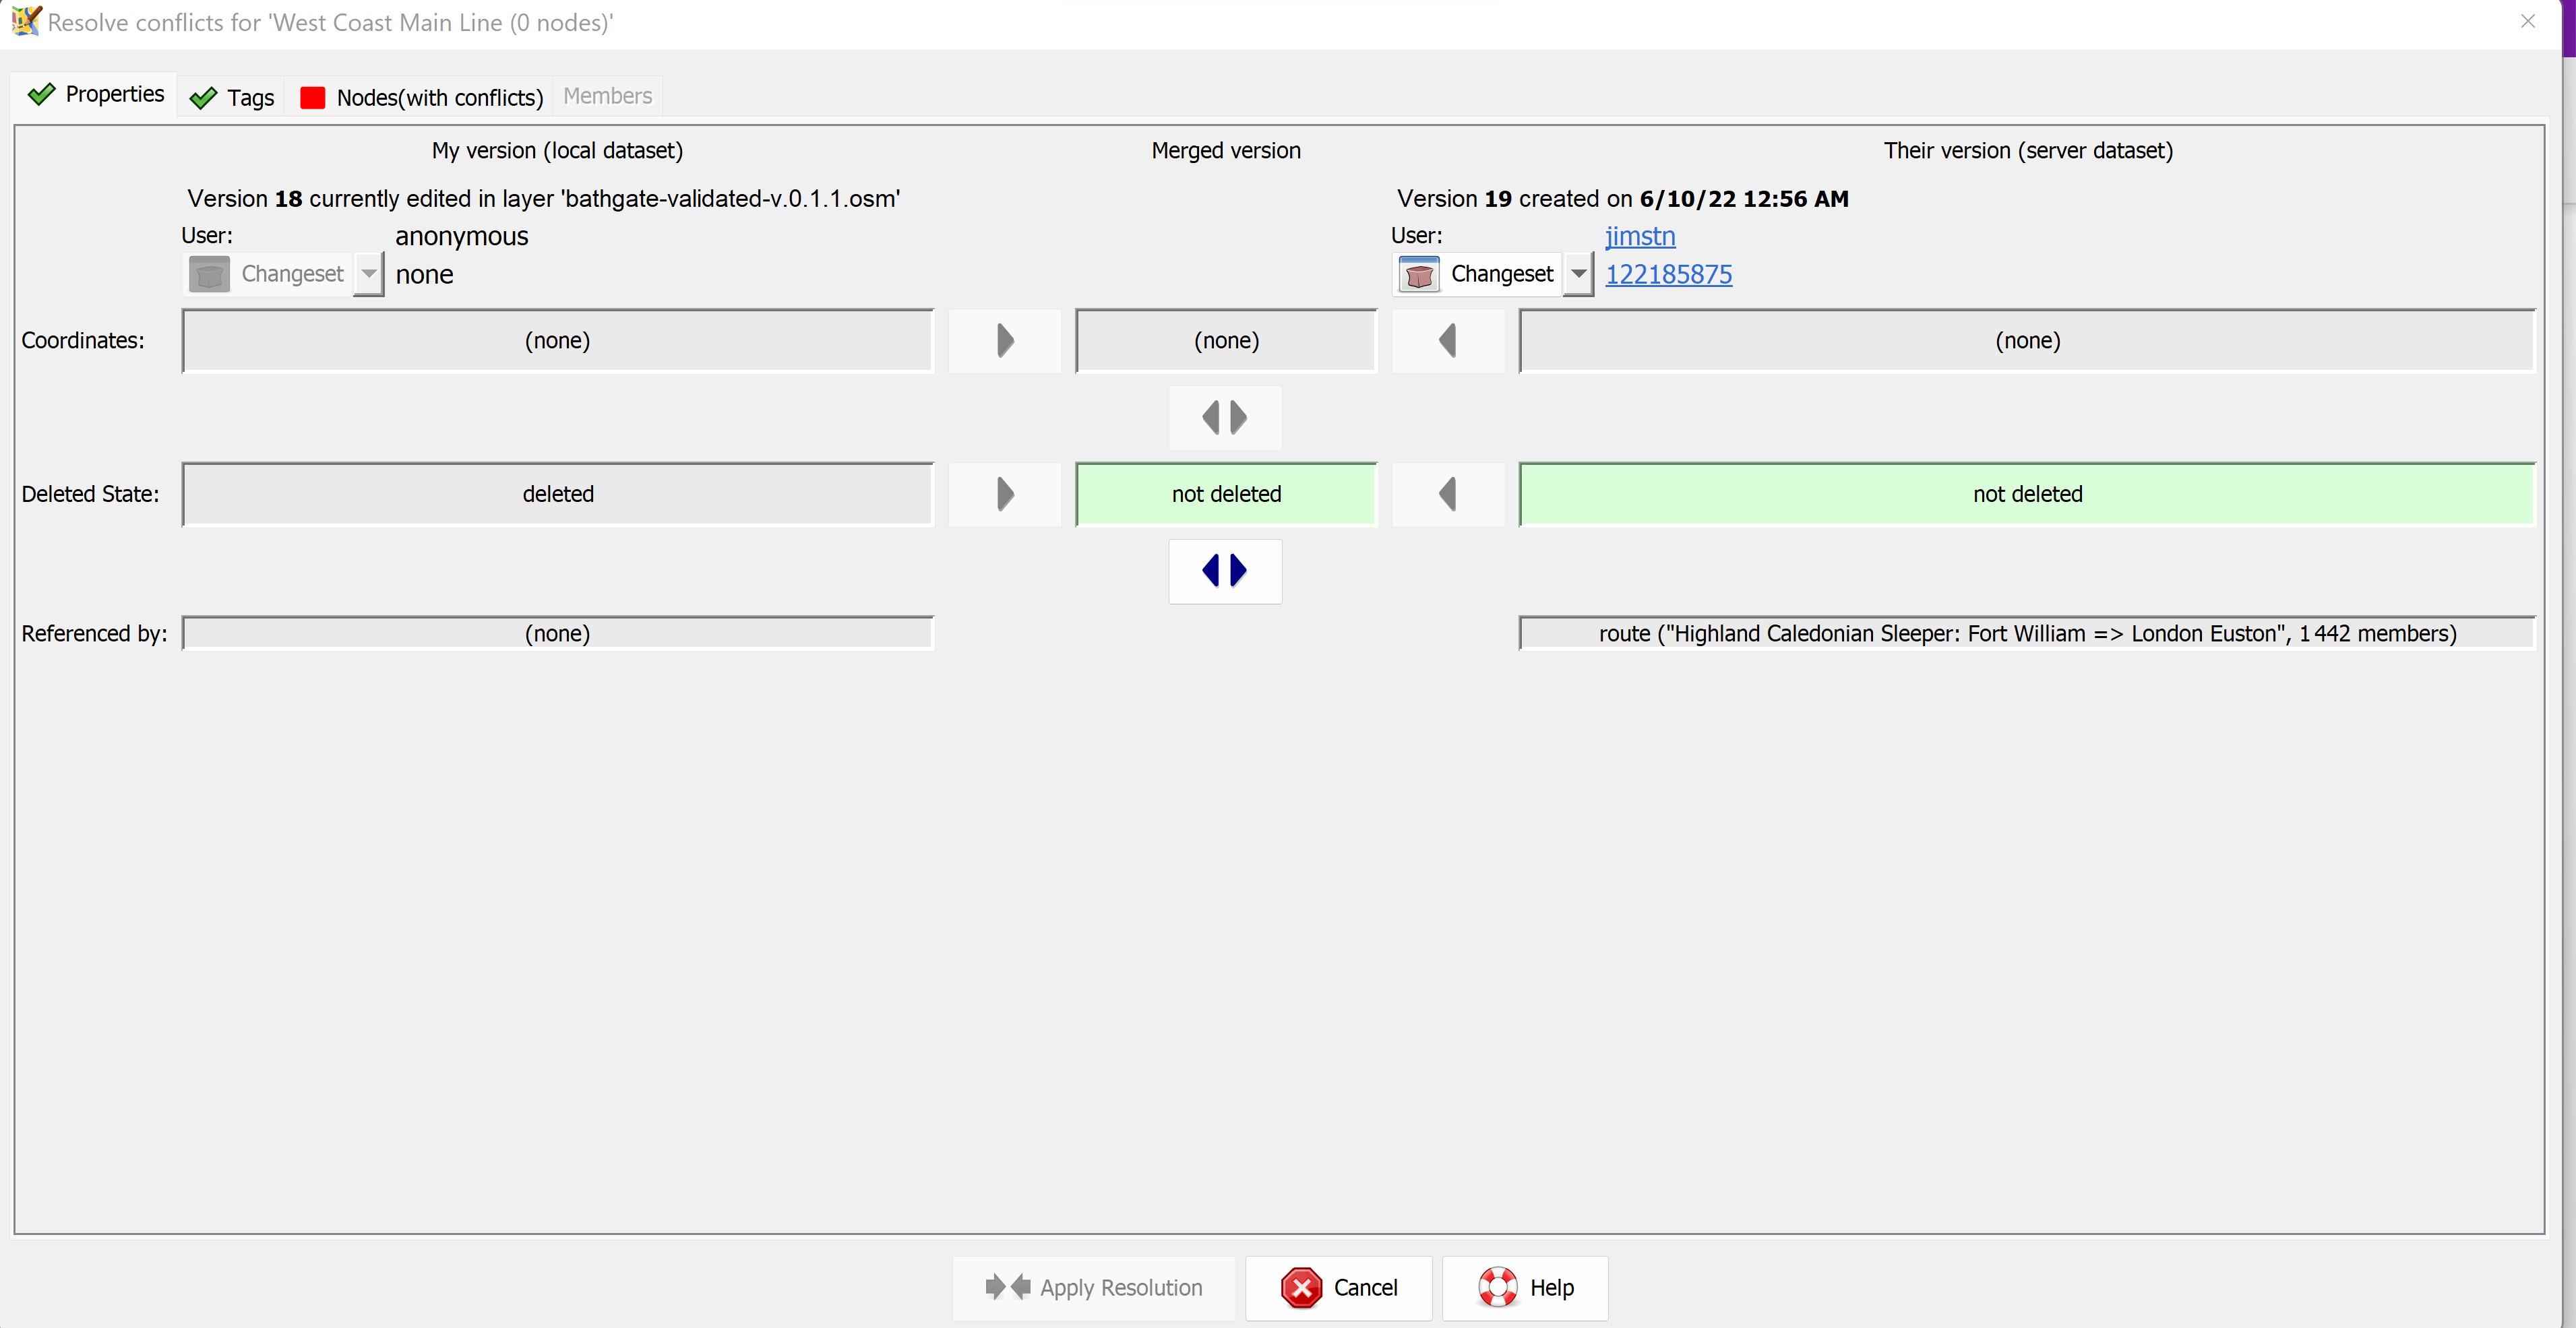2576x1328 pixels.
Task: Open the Help button
Action: [1525, 1288]
